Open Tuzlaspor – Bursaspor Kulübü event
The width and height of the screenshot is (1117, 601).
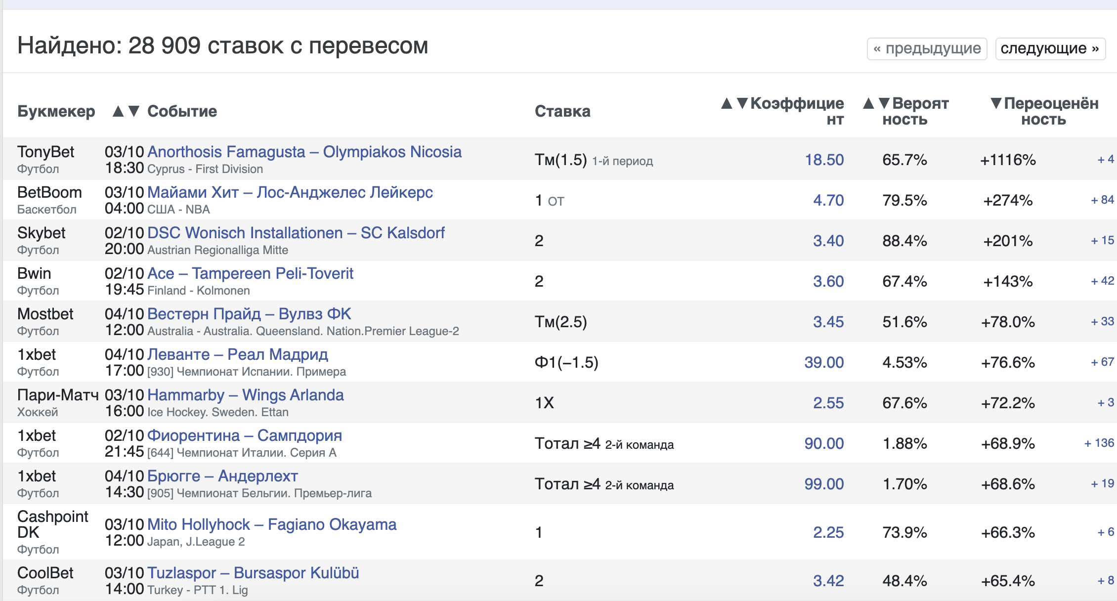coord(253,573)
